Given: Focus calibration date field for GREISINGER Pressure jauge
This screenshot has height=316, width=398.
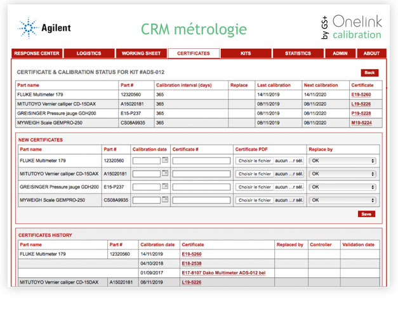Looking at the screenshot, I should pyautogui.click(x=147, y=187).
